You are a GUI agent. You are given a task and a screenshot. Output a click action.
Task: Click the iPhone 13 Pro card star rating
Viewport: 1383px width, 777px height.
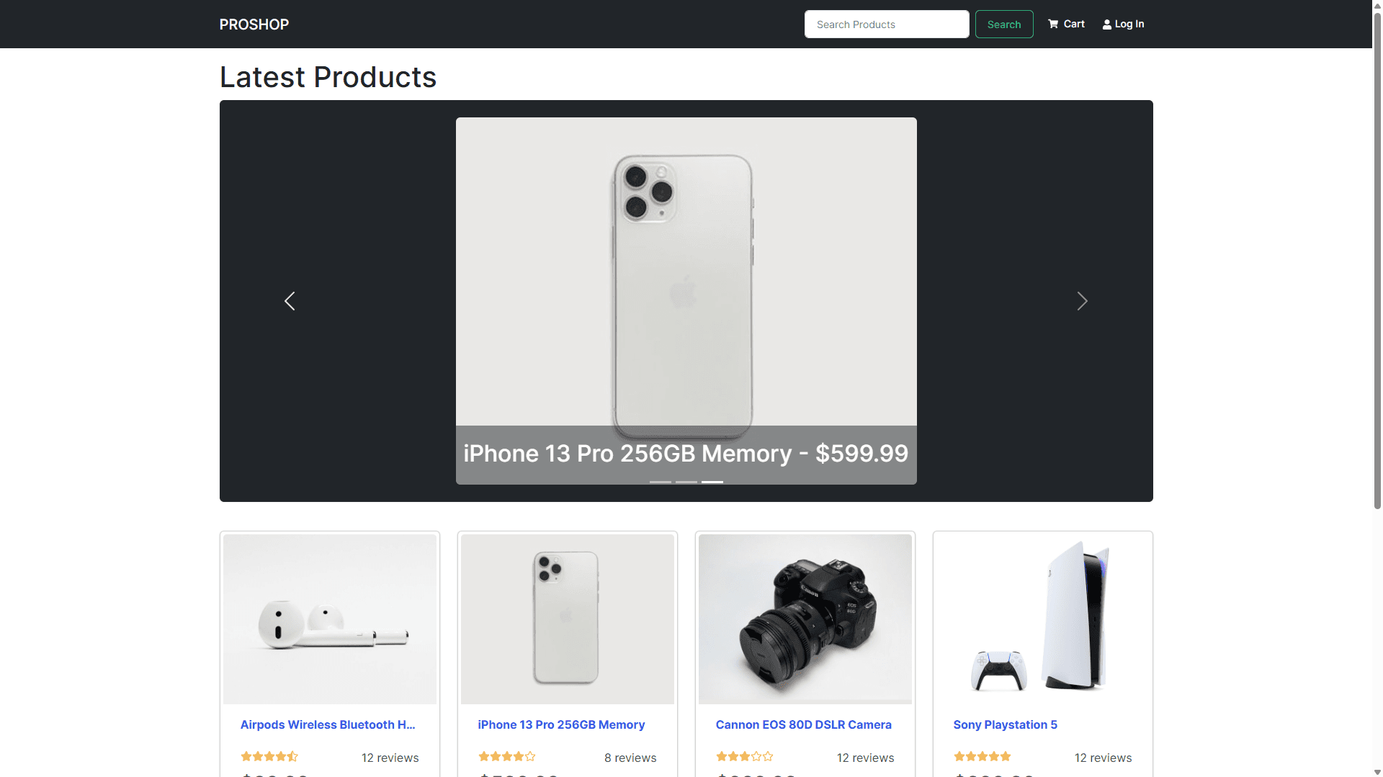click(507, 756)
